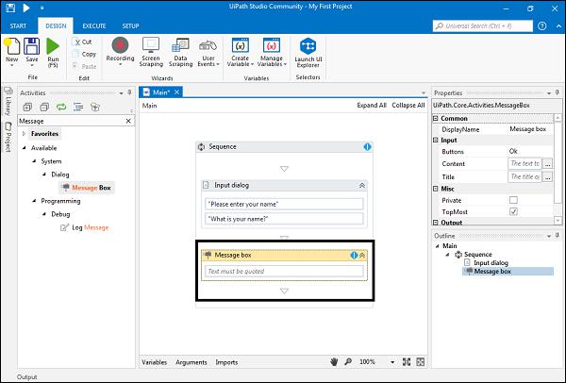
Task: Click Collapse All in designer
Action: point(408,105)
